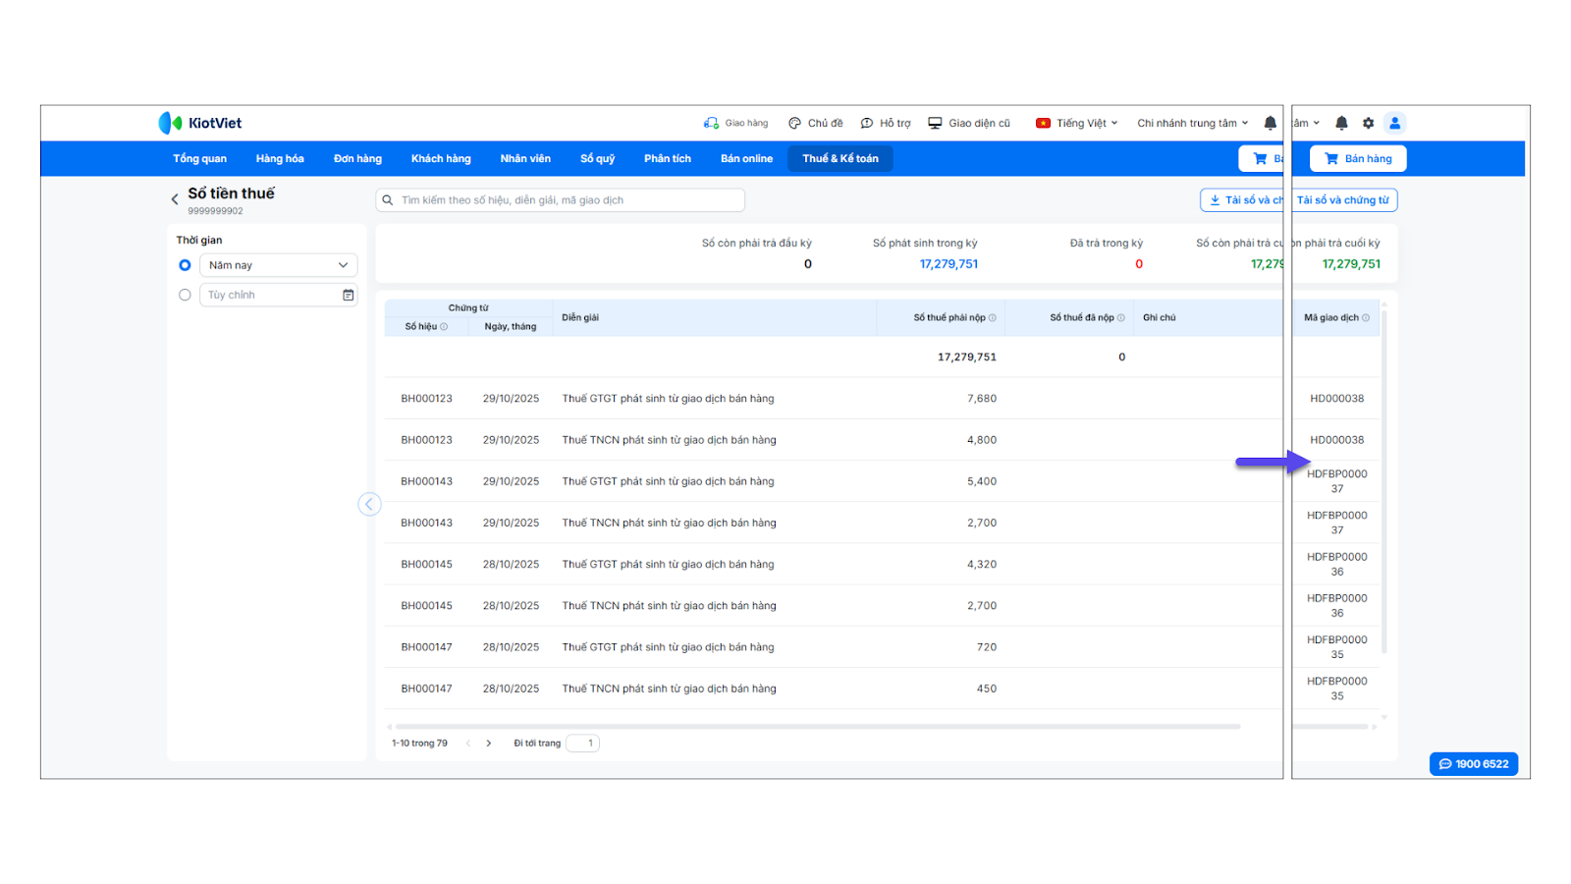Viewport: 1571px width, 884px height.
Task: Select the Năm nay radio button
Action: pos(185,265)
